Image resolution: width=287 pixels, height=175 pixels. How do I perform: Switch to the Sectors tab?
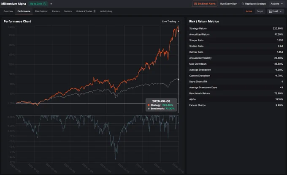tap(68, 11)
